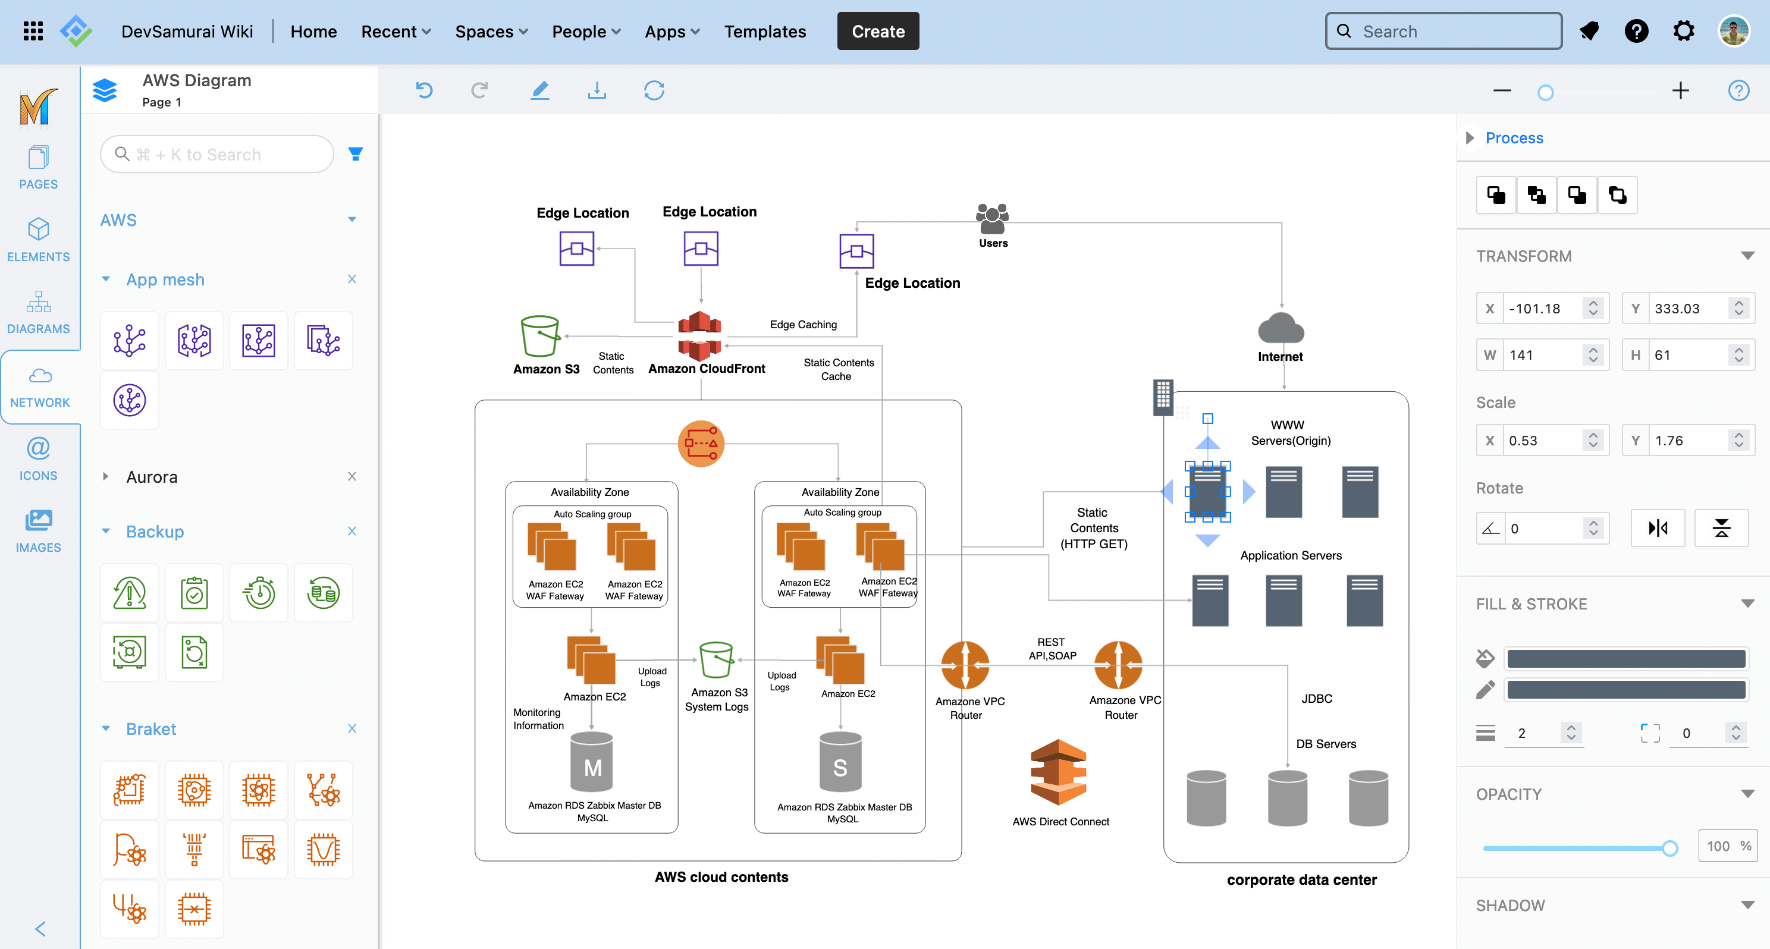Click the flip horizontal icon under Rotate
Viewport: 1770px width, 949px height.
[1658, 528]
